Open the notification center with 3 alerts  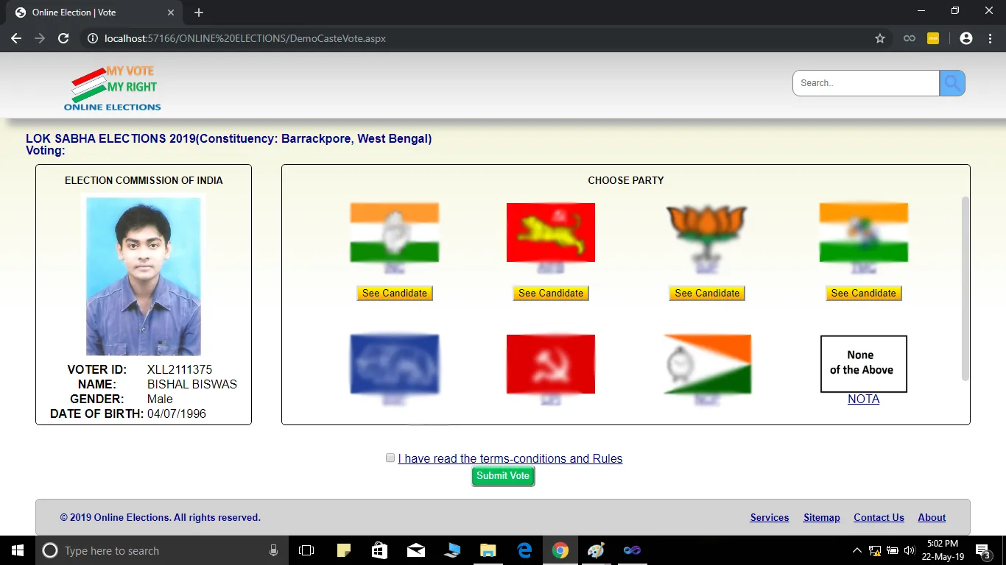click(983, 550)
